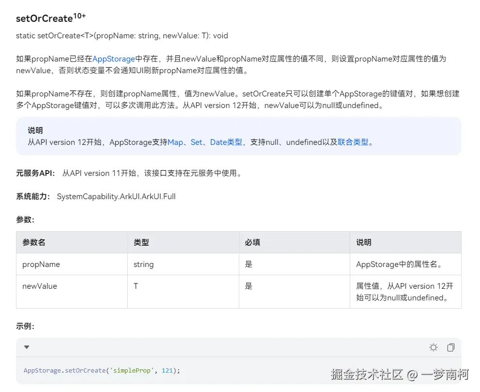Click the 类型 column header
This screenshot has width=480, height=392.
pyautogui.click(x=183, y=242)
